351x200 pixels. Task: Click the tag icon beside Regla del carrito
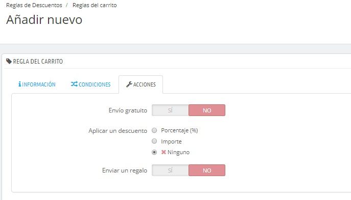[x=9, y=61]
